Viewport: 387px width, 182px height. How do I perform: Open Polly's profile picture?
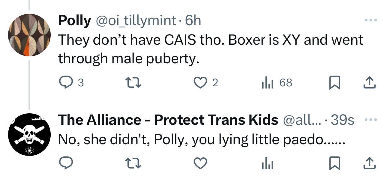29,35
